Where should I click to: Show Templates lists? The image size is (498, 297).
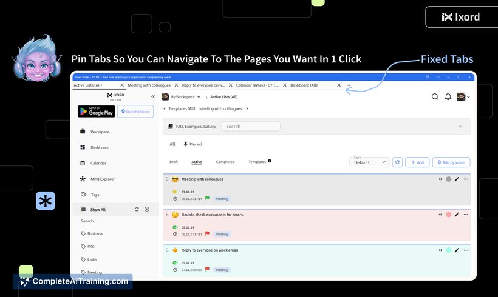pos(258,162)
